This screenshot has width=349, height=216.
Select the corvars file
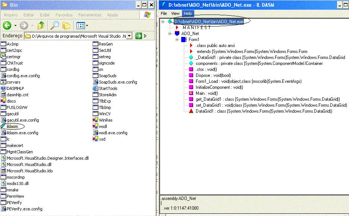(10, 82)
